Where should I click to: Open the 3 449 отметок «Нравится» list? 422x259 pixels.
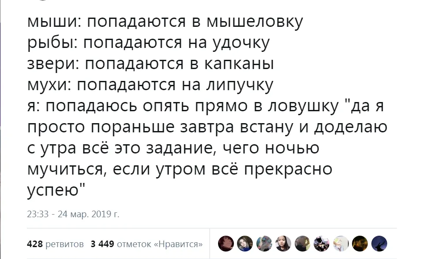click(147, 244)
